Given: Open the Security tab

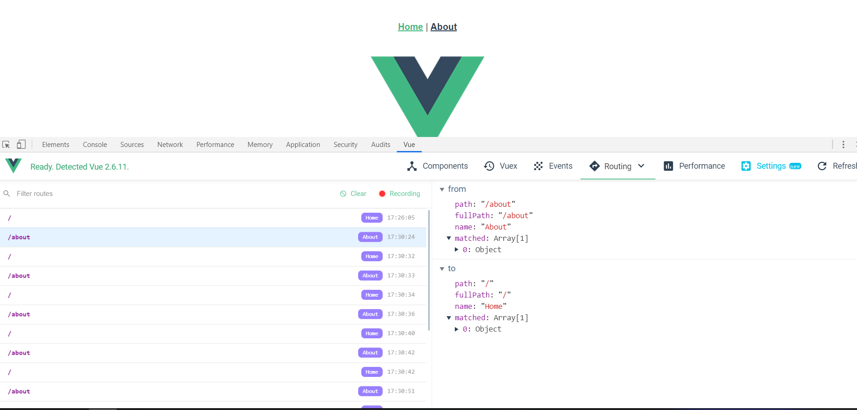Looking at the screenshot, I should [x=345, y=145].
